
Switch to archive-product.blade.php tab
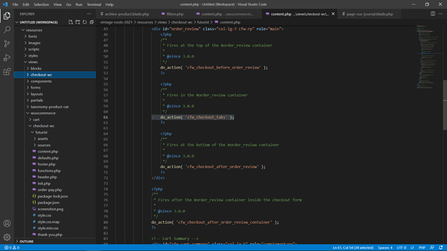click(127, 14)
